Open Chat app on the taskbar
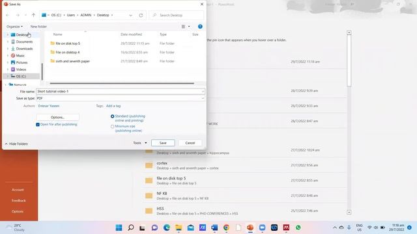417x234 pixels. coord(154,227)
